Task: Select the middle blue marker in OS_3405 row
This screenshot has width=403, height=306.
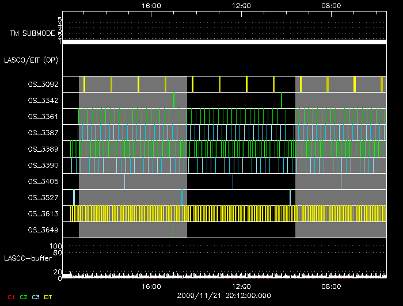Action: click(x=233, y=181)
